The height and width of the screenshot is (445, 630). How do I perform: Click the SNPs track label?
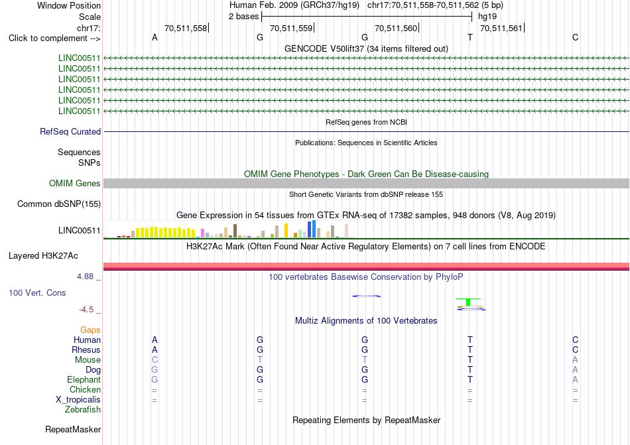[x=90, y=162]
